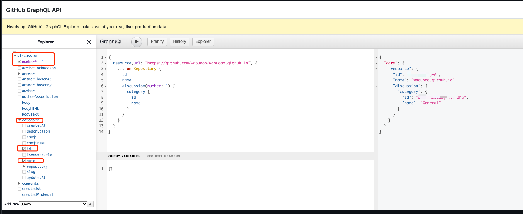Close the Explorer panel with X
Screen dimensions: 523x214
[89, 42]
